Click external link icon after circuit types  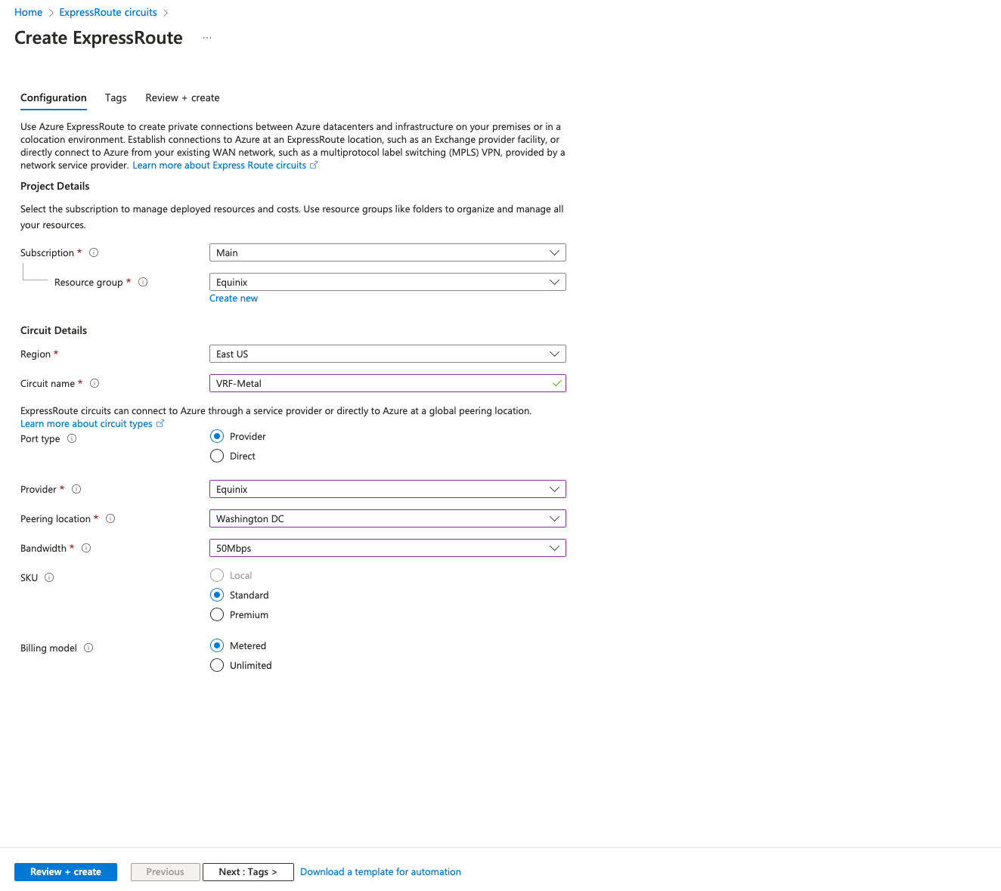pyautogui.click(x=160, y=423)
